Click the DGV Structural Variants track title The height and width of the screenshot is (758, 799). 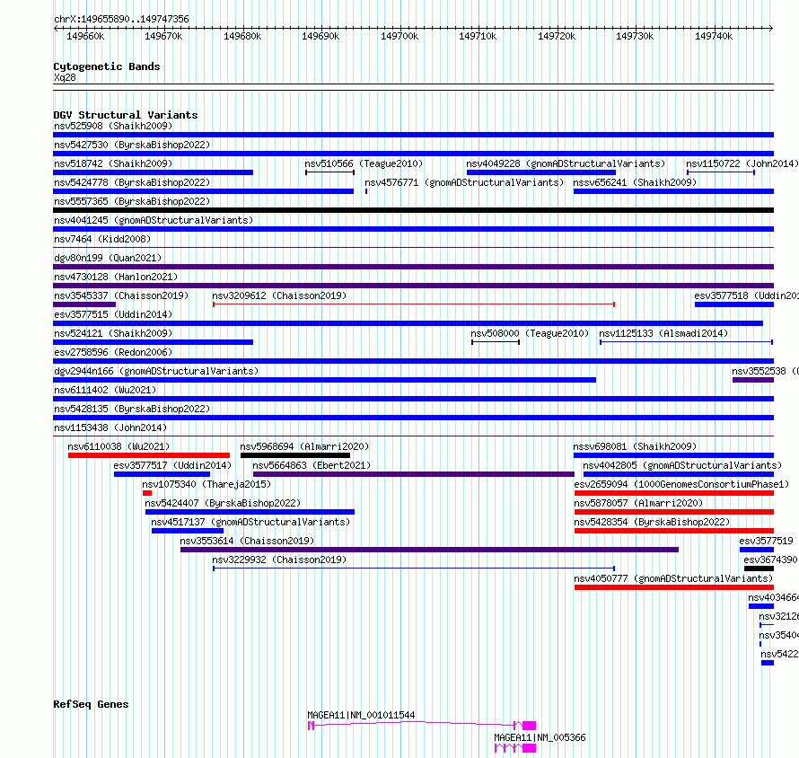pyautogui.click(x=126, y=115)
